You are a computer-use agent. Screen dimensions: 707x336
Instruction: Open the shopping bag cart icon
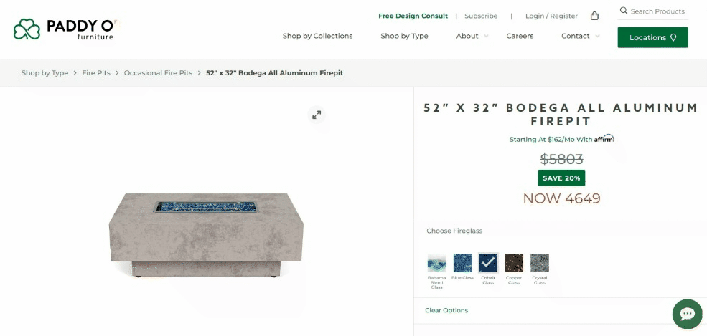(594, 16)
